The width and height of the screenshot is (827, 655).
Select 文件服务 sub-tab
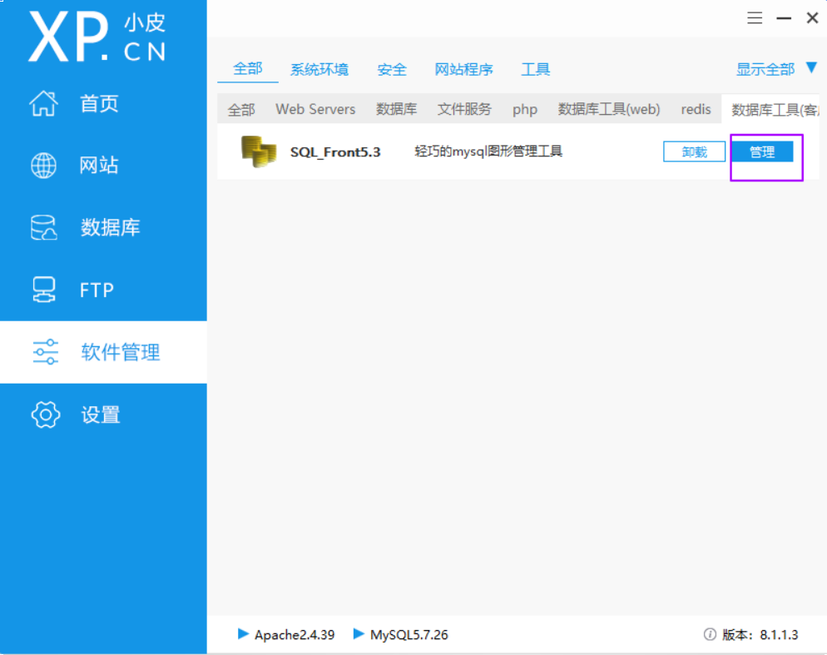coord(464,109)
